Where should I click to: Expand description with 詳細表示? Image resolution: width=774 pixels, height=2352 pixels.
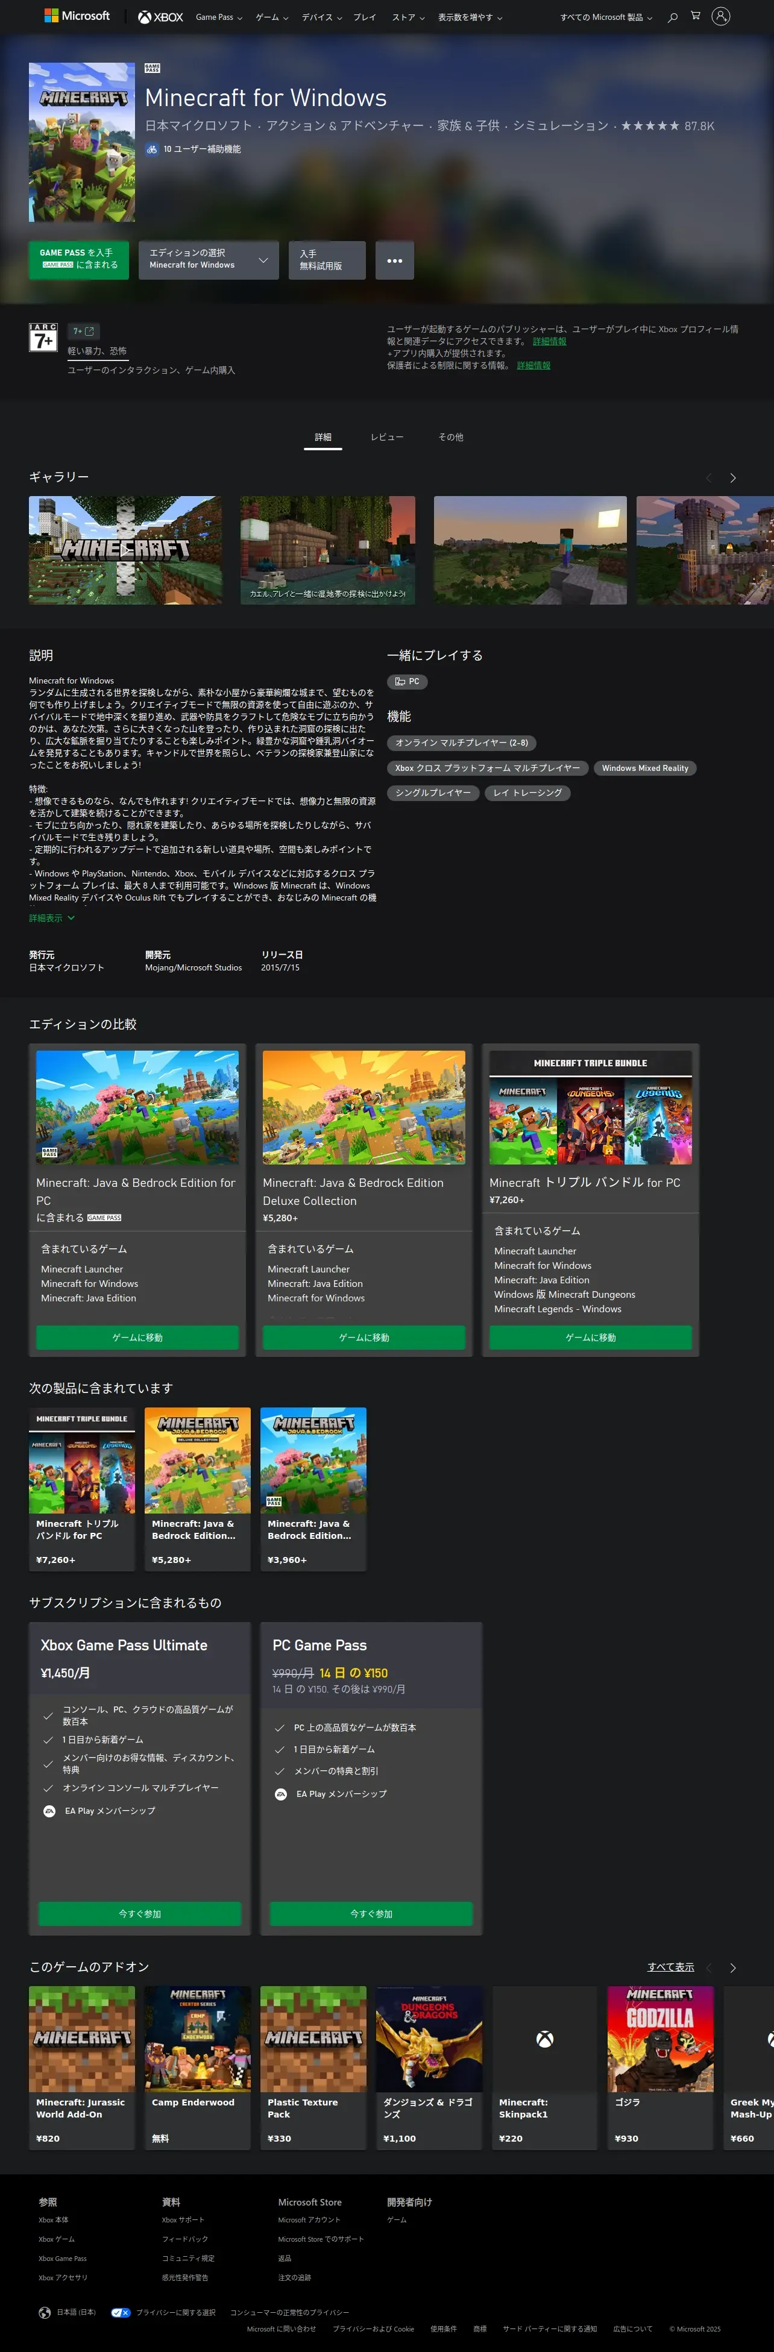click(52, 917)
